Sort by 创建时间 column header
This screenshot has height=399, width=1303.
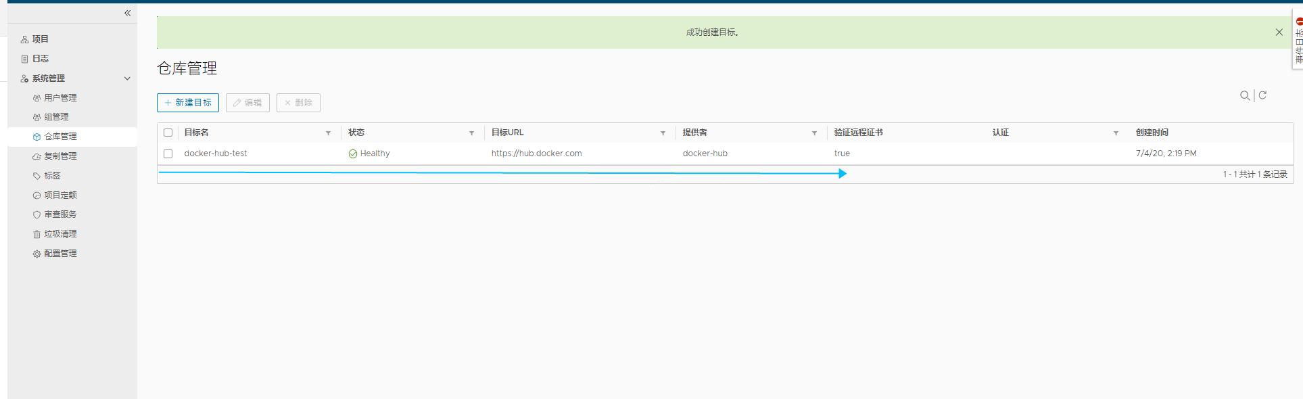[x=1152, y=133]
